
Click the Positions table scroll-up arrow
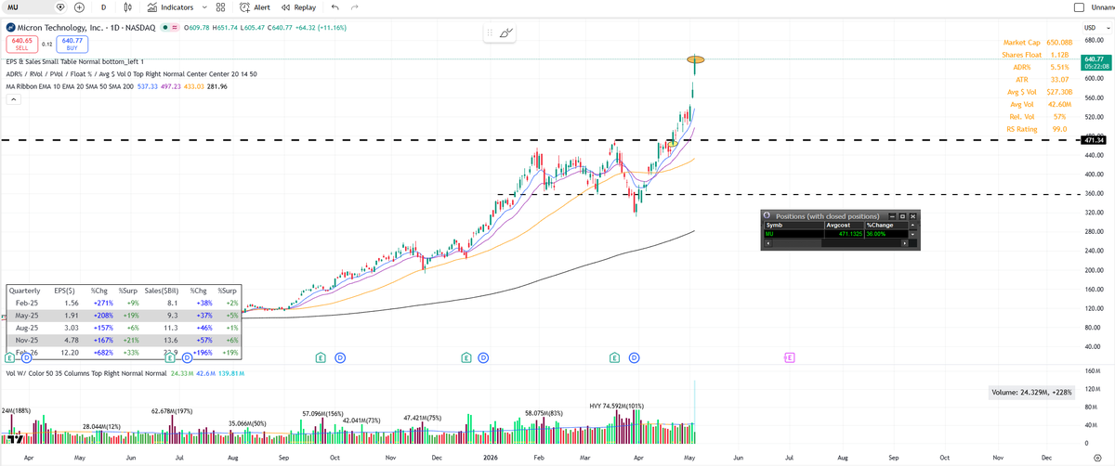(x=912, y=225)
